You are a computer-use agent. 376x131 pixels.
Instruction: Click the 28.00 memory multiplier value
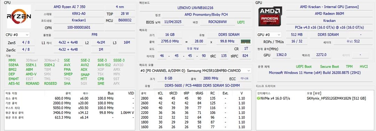point(199,41)
